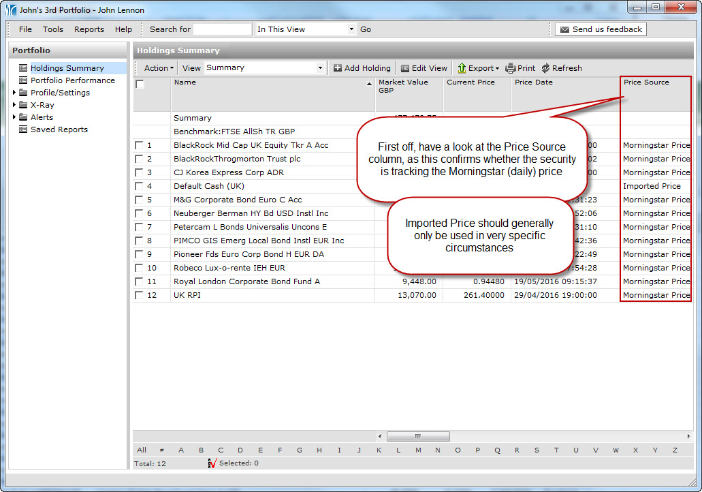This screenshot has width=702, height=492.
Task: Click the Refresh arrows icon
Action: [x=545, y=68]
